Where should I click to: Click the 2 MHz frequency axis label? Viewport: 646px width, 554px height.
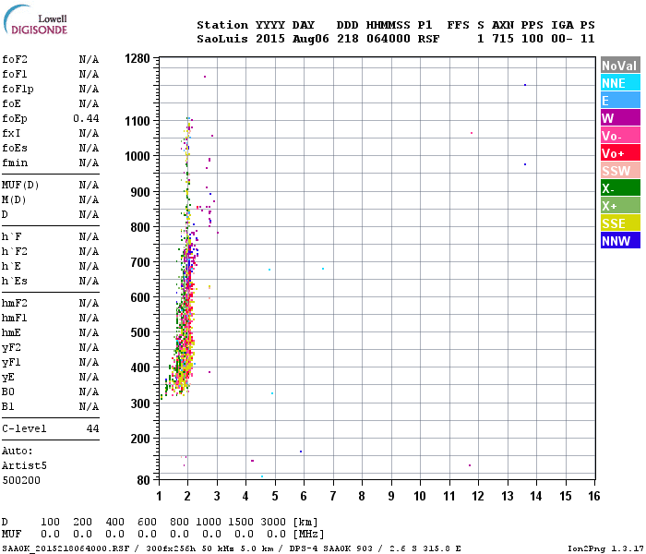coord(187,496)
